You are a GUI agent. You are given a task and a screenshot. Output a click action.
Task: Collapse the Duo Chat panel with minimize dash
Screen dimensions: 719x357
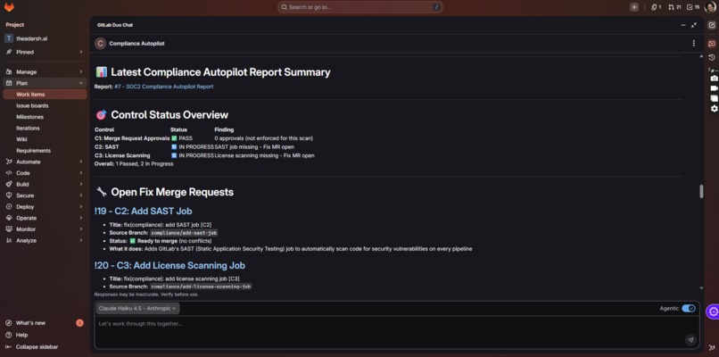683,25
